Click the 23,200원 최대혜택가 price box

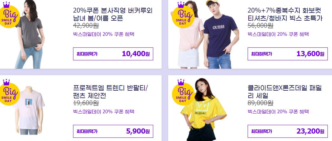(287, 131)
